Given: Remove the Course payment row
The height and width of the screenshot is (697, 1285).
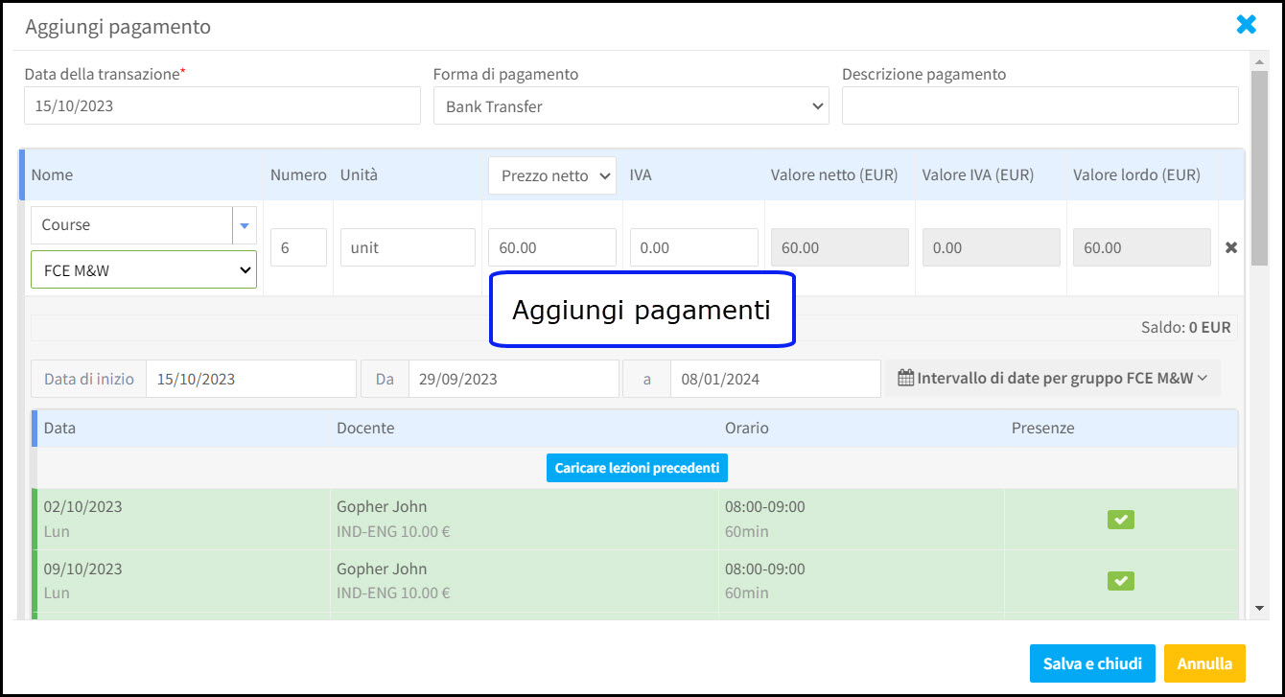Looking at the screenshot, I should click(1231, 247).
